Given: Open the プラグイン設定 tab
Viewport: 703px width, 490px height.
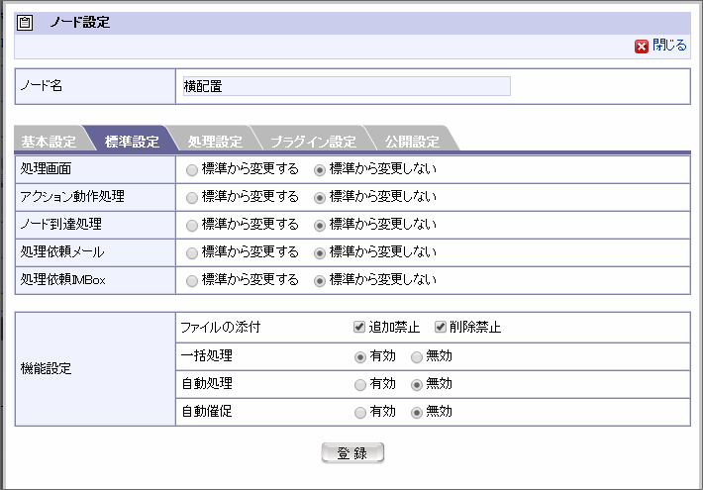Looking at the screenshot, I should pyautogui.click(x=313, y=142).
